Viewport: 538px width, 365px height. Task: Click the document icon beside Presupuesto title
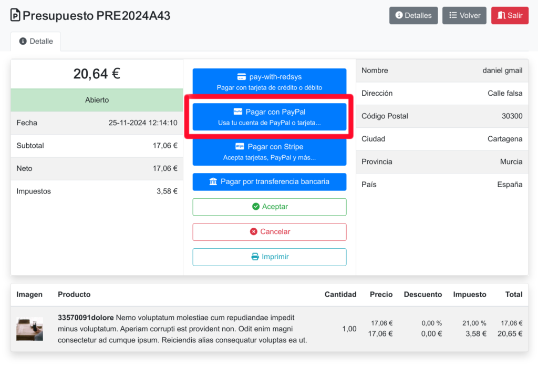pos(16,15)
